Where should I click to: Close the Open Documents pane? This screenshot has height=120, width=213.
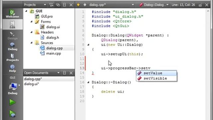click(x=71, y=73)
